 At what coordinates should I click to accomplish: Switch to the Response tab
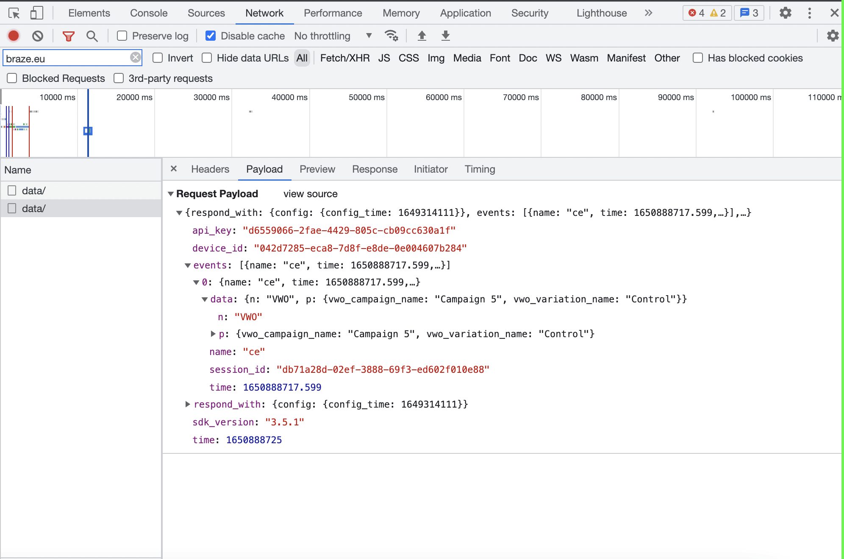click(x=375, y=169)
